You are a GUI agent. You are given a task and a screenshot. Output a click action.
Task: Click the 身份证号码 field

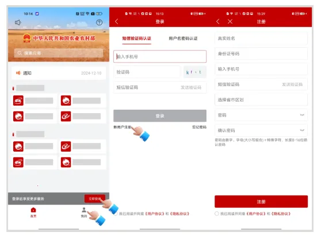261,53
